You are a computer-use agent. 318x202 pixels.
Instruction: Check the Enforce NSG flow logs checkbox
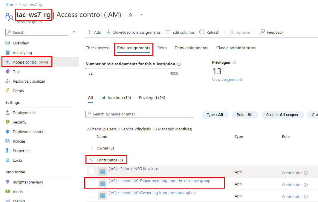point(91,172)
